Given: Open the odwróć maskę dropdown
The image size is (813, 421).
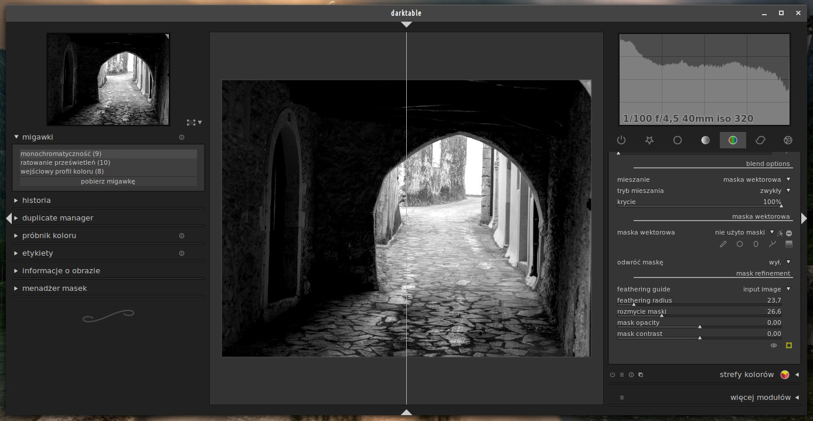Looking at the screenshot, I should [704, 262].
